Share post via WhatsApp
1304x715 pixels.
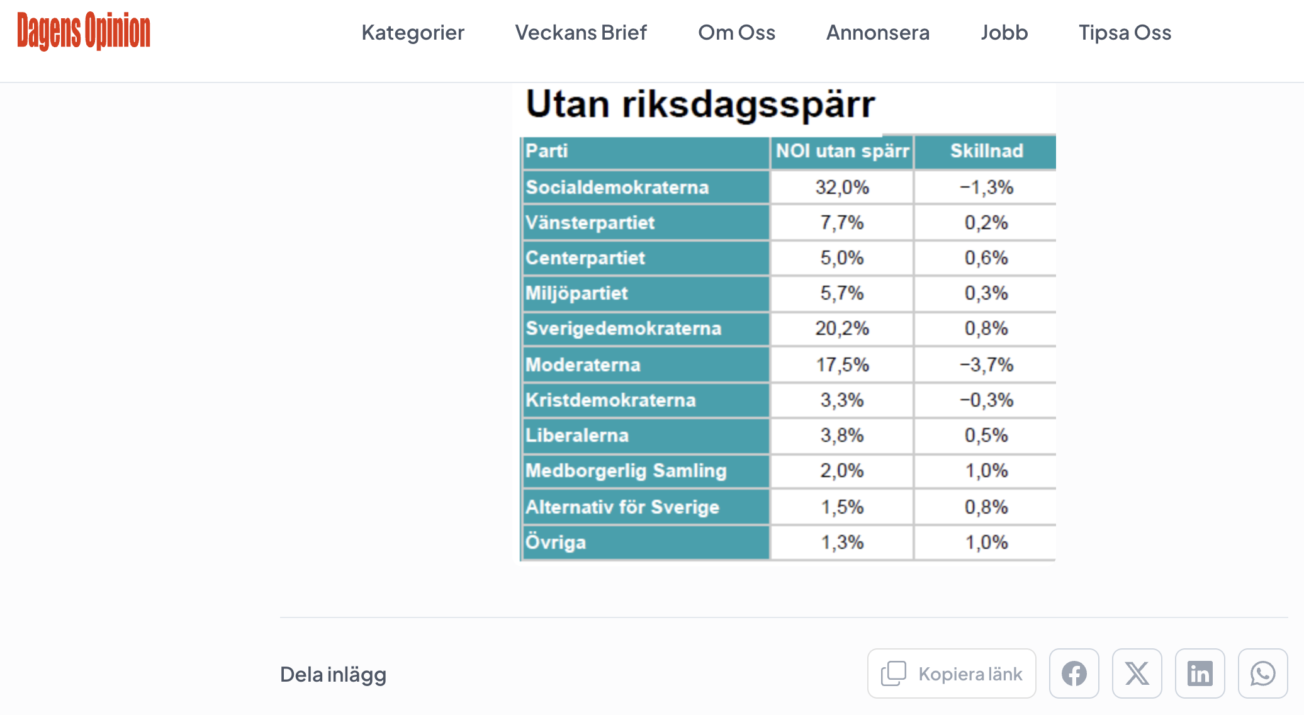coord(1262,673)
